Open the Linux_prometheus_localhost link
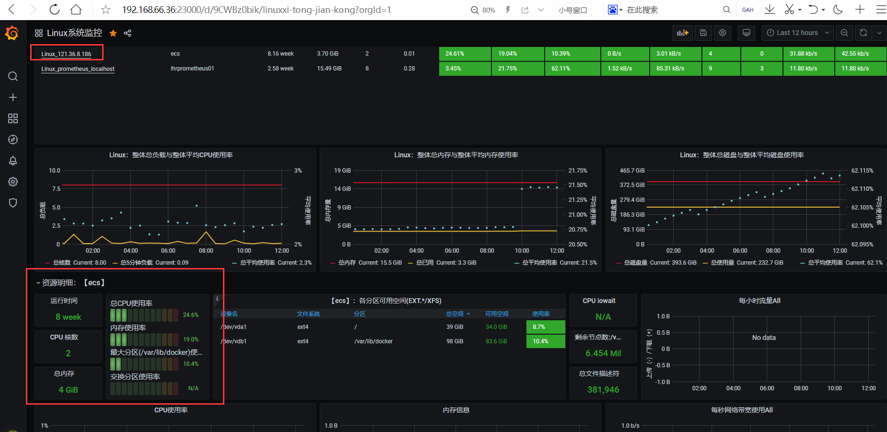Viewport: 887px width, 432px height. point(78,69)
